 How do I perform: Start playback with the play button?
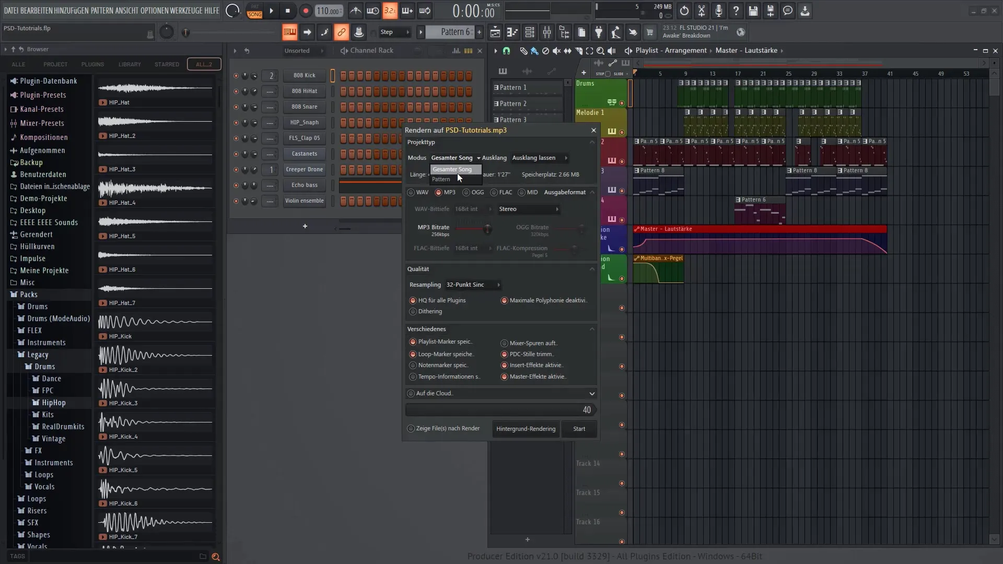tap(271, 10)
